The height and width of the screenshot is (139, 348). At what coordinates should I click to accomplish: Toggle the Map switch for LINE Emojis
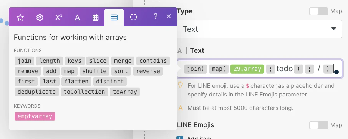pos(318,125)
